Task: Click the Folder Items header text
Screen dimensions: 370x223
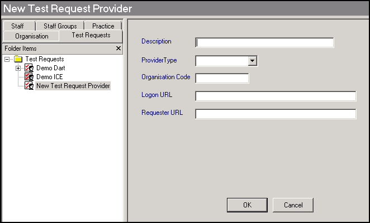Action: coord(21,49)
